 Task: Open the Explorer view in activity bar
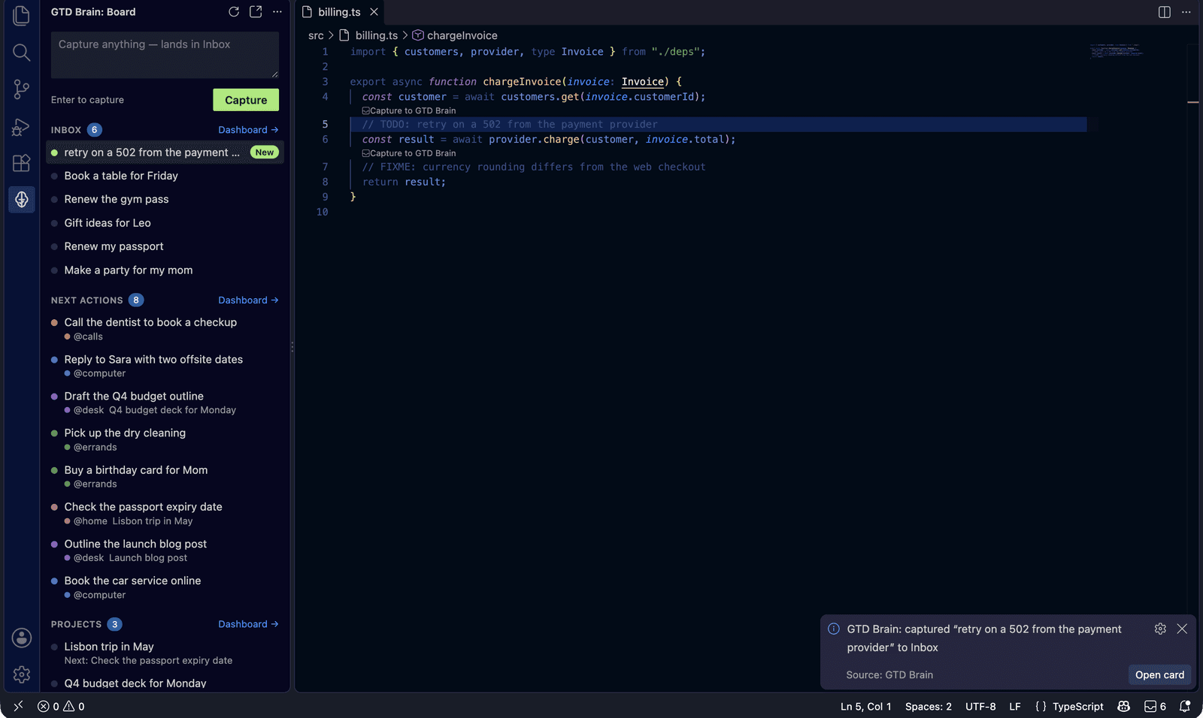[22, 16]
